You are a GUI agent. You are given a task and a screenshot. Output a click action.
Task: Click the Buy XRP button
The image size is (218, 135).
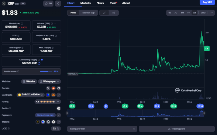tap(207, 2)
